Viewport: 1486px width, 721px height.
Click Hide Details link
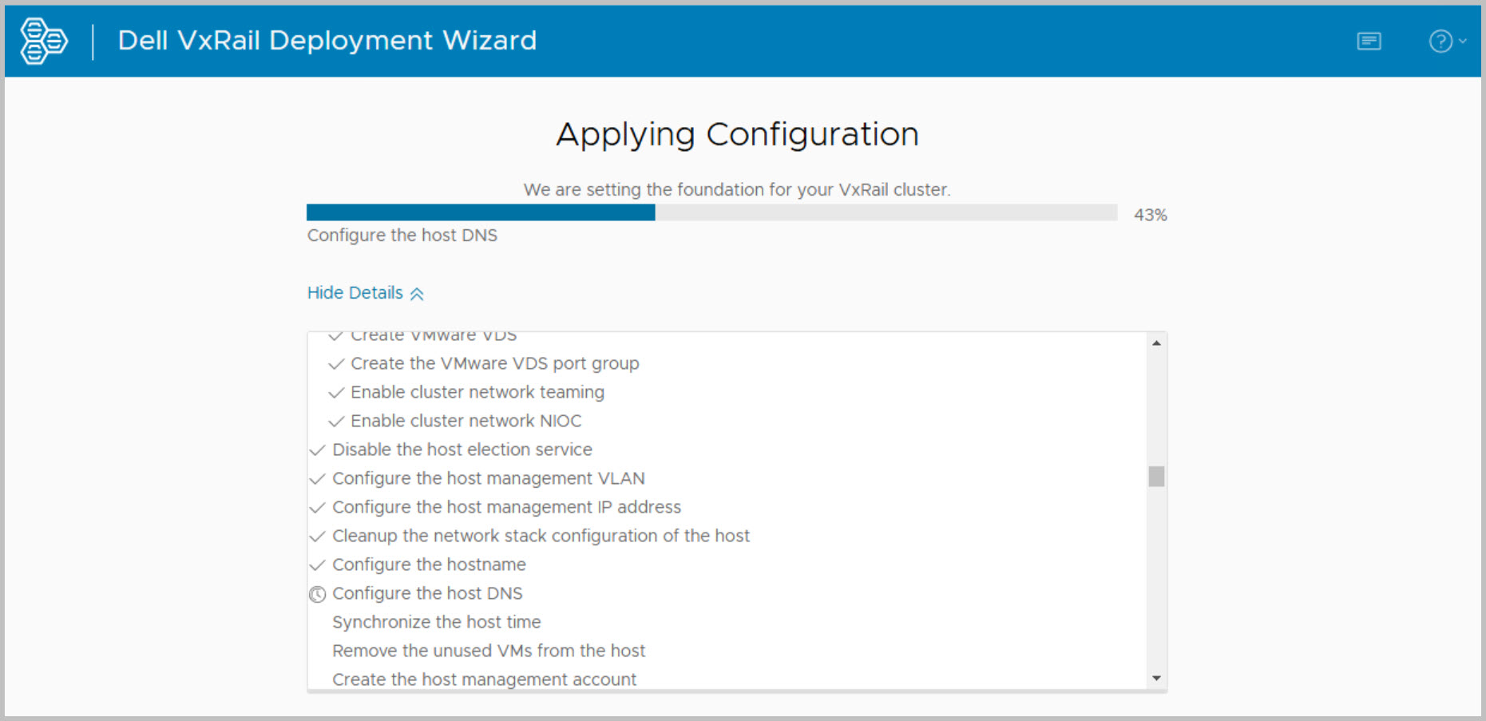point(355,293)
